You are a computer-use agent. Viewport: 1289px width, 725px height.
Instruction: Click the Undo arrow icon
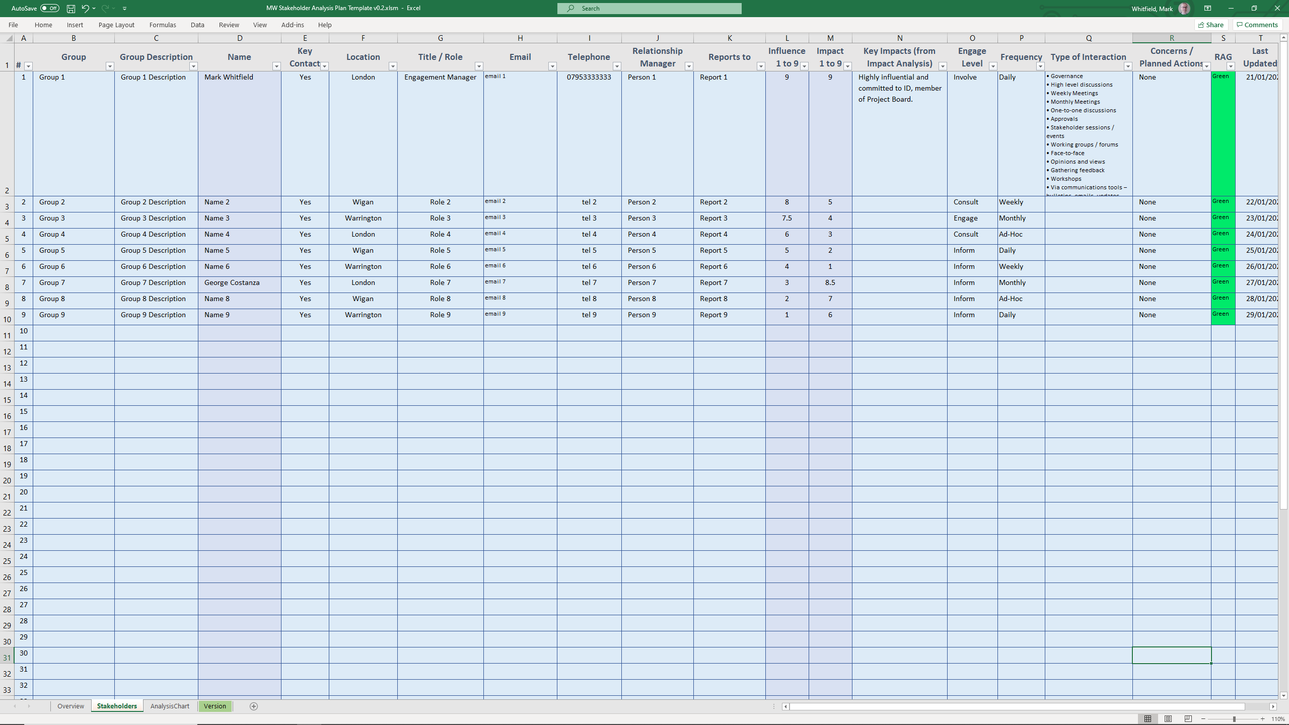coord(85,9)
